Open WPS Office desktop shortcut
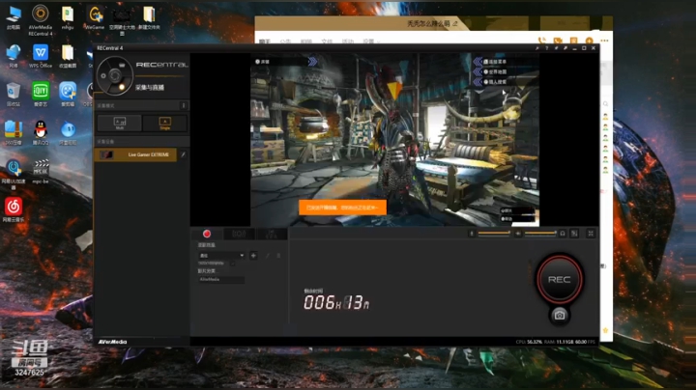This screenshot has height=390, width=696. (x=41, y=56)
